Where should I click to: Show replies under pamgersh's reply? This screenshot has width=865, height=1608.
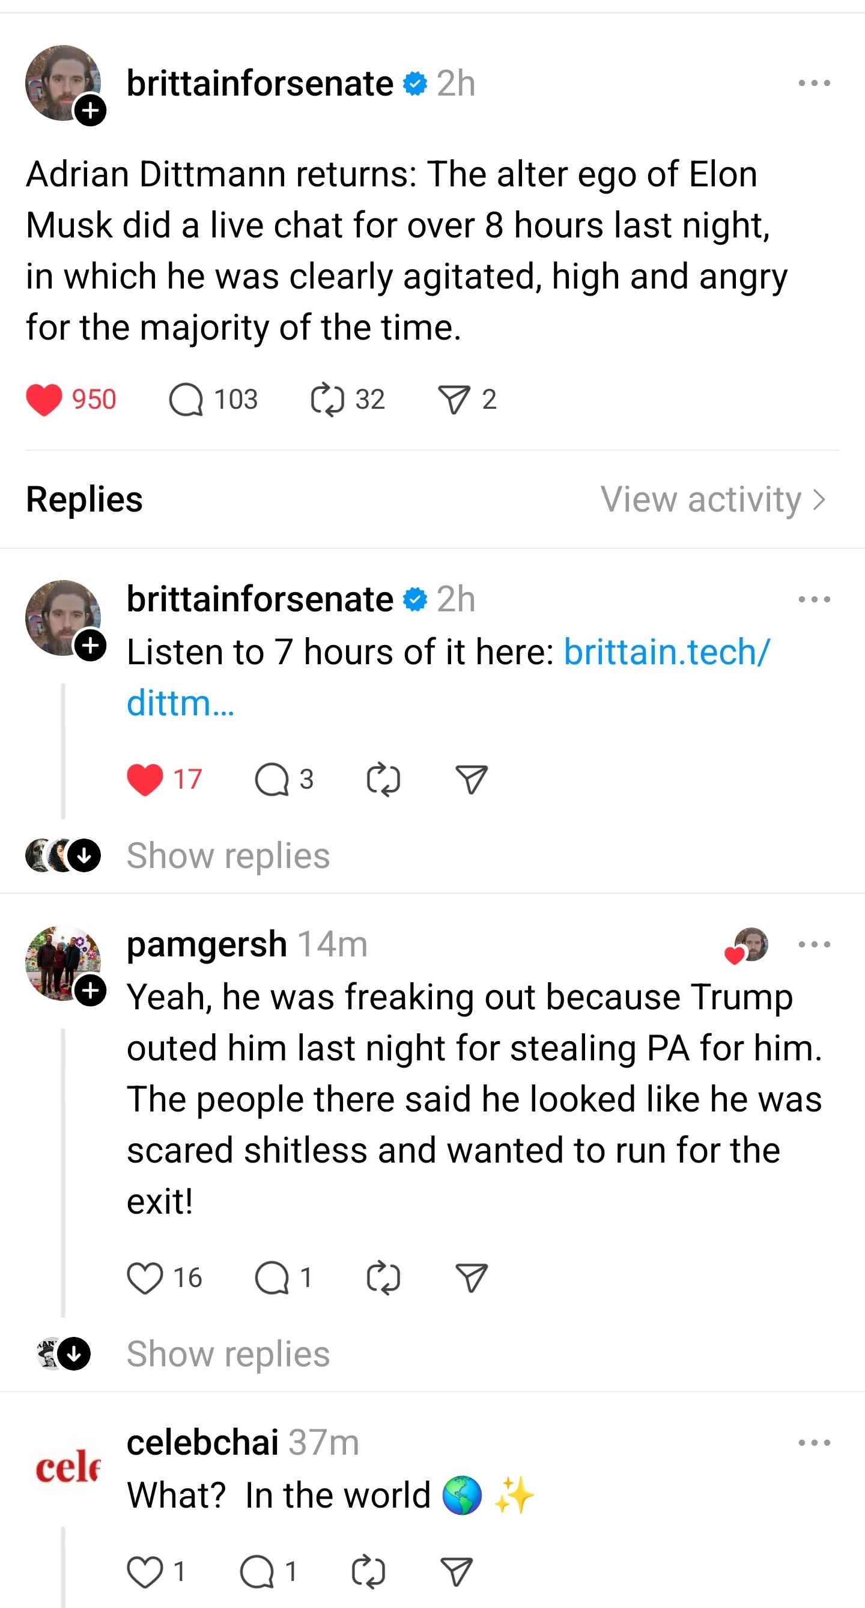coord(227,1354)
